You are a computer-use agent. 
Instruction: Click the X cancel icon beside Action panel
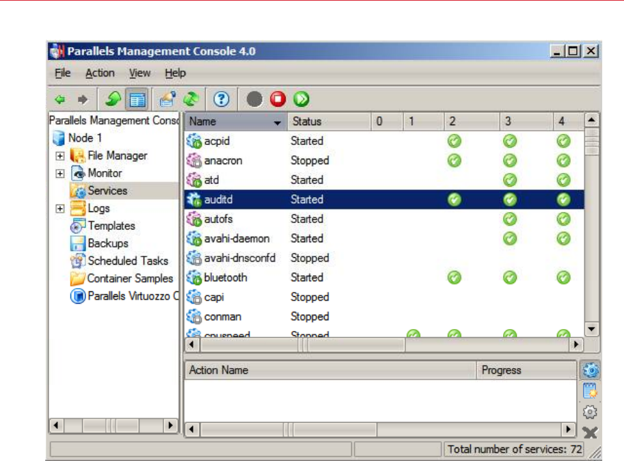(x=590, y=432)
